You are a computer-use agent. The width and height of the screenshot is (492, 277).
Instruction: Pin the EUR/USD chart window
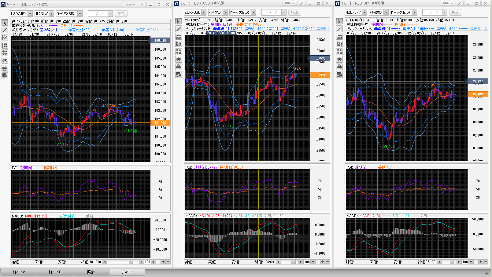tap(301, 3)
